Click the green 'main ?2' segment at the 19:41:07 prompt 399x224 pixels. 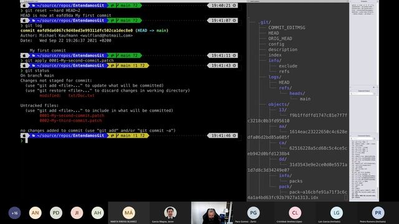(124, 21)
